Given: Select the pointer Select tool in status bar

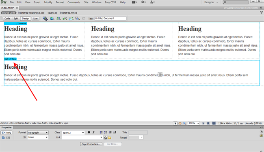Looking at the screenshot, I should tap(175, 123).
